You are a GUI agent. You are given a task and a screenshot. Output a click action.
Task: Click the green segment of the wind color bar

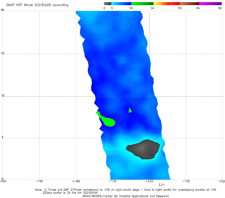(x=142, y=4)
